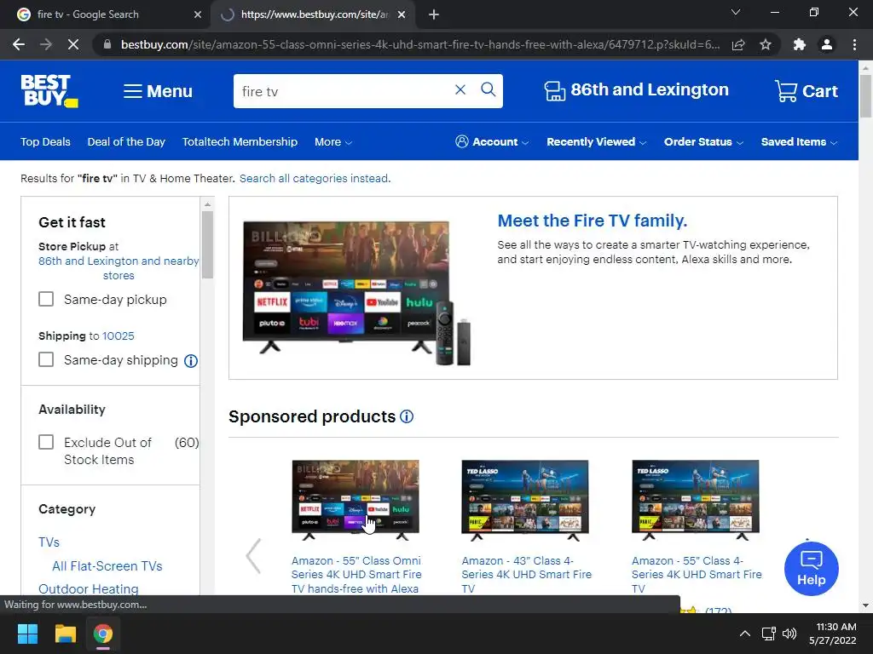This screenshot has width=873, height=654.
Task: Open Amazon 55" Omni Series TV thumbnail
Action: tap(356, 499)
